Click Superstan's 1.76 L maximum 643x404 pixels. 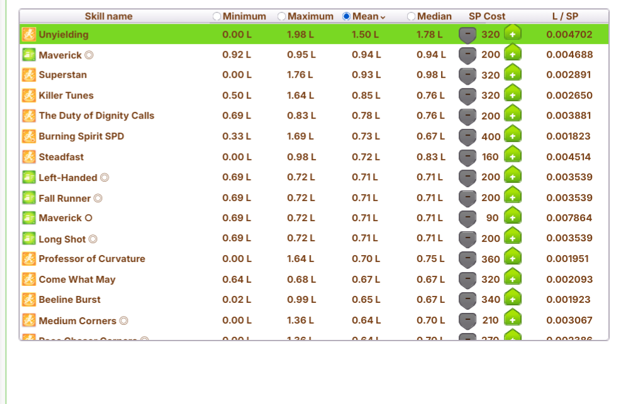[x=299, y=75]
